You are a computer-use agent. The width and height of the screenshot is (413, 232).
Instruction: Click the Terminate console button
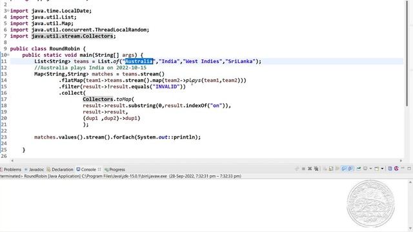(303, 169)
